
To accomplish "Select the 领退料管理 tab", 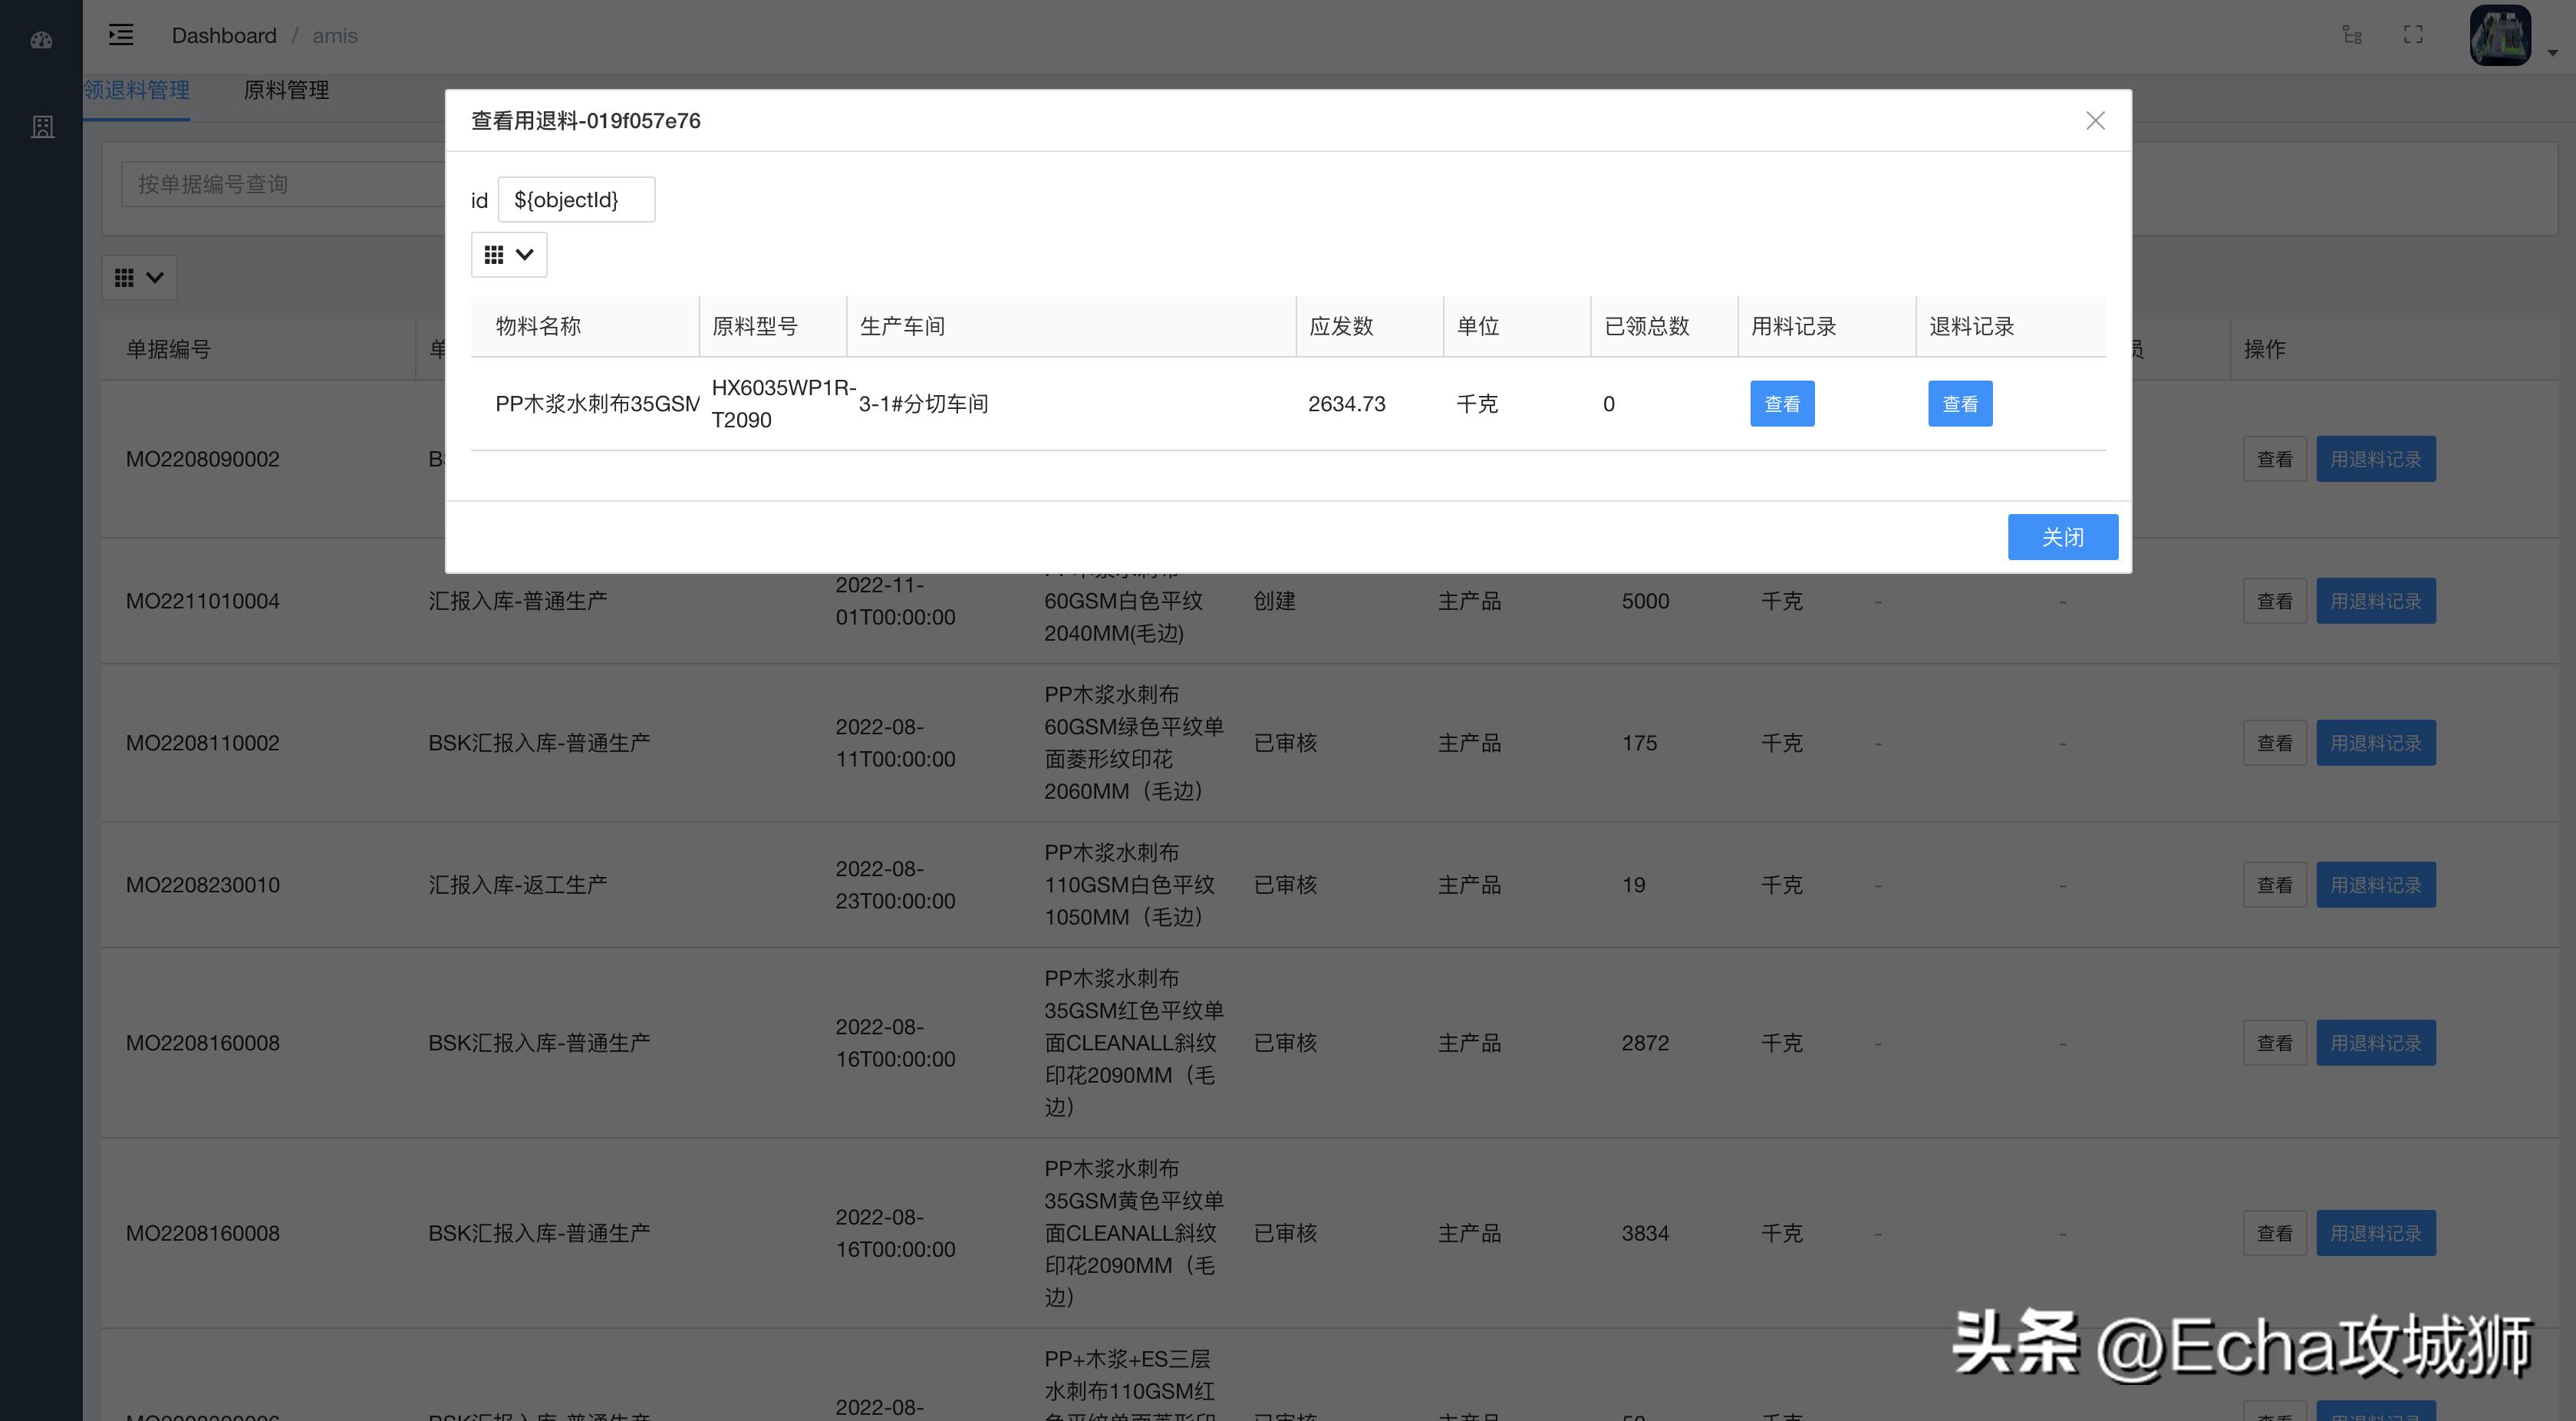I will pyautogui.click(x=136, y=90).
